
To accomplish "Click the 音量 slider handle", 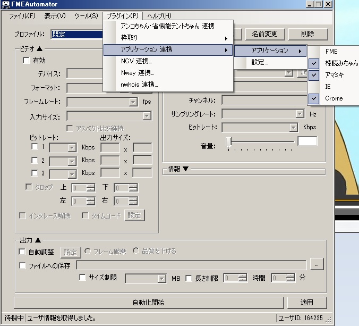I will tap(228, 143).
